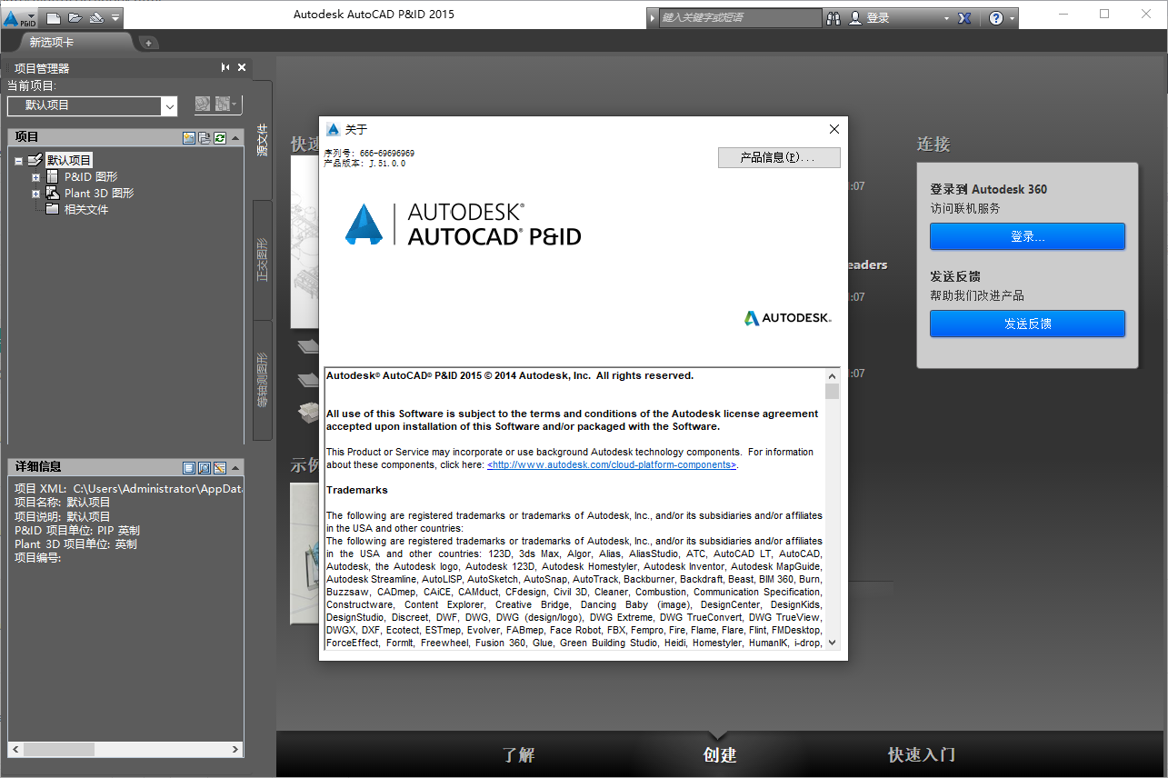Click the New drawing icon on Quick Access toolbar
Screen dimensions: 1168x778
pos(53,16)
